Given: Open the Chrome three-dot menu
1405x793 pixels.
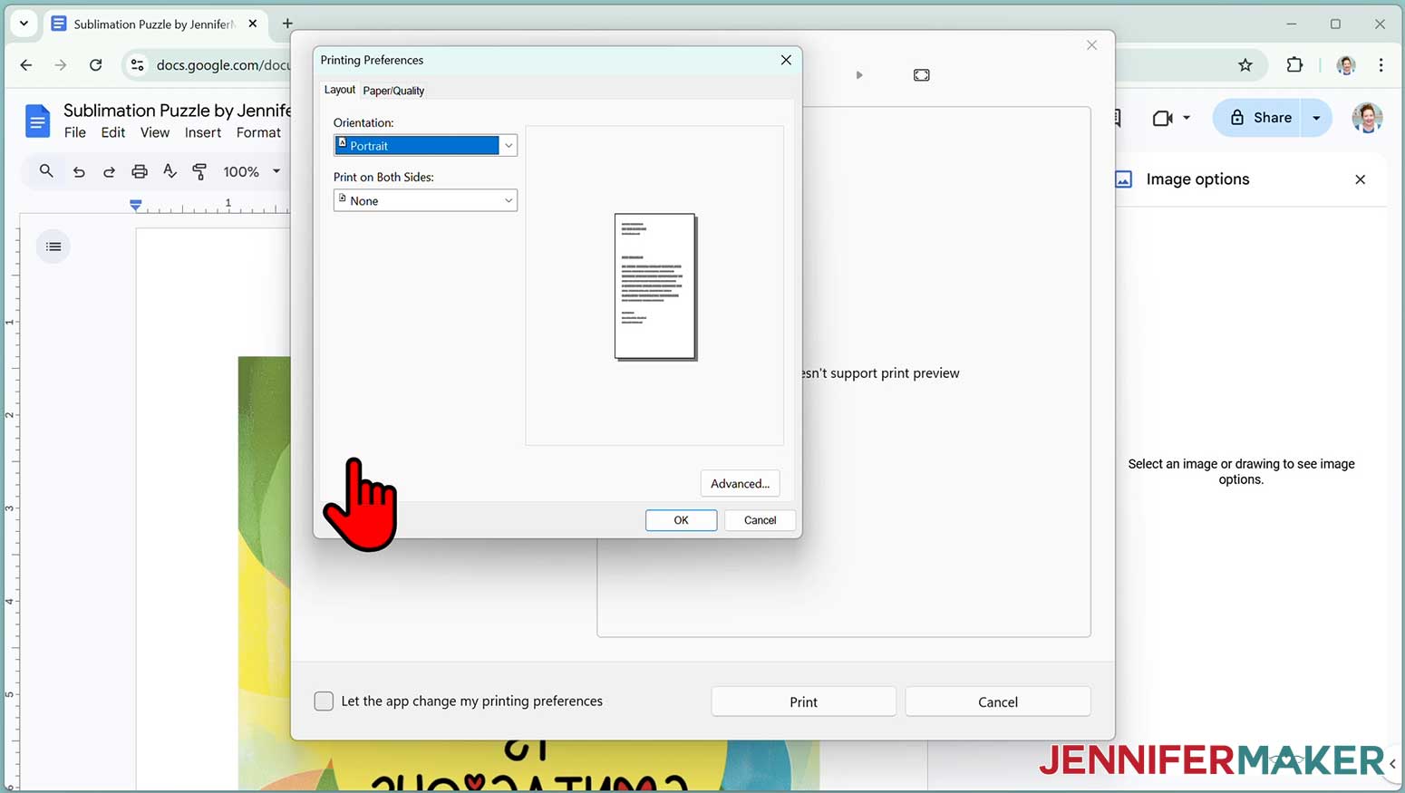Looking at the screenshot, I should (1381, 64).
